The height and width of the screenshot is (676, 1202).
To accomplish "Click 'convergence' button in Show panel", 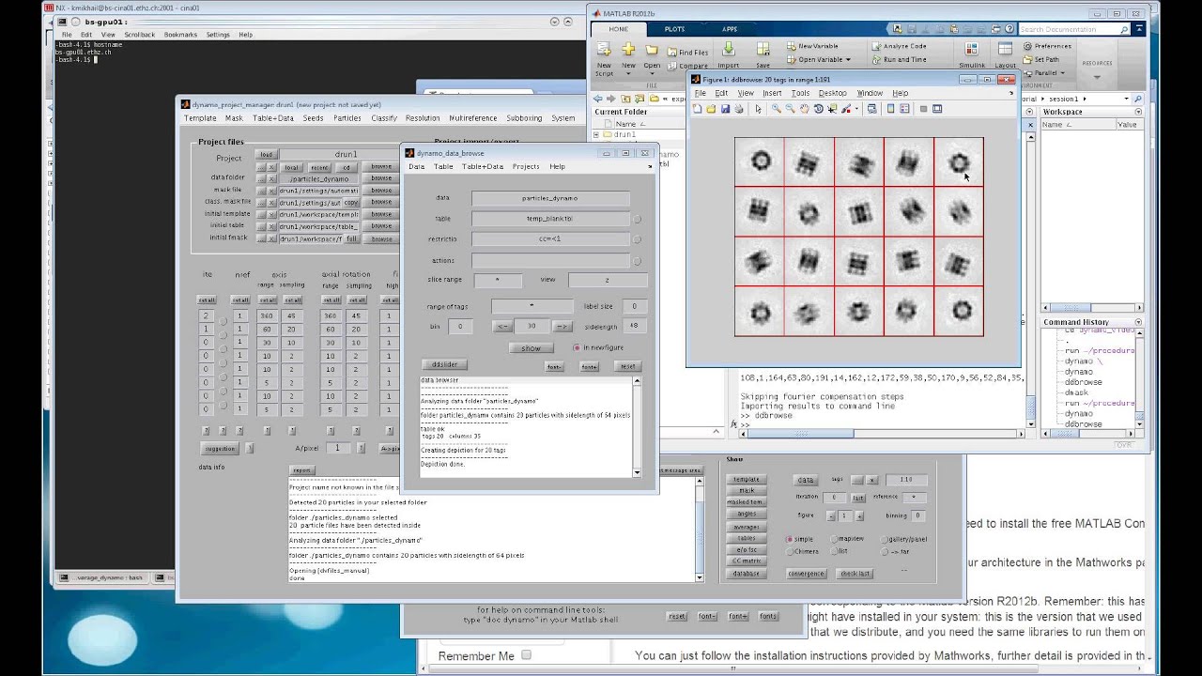I will (x=806, y=573).
